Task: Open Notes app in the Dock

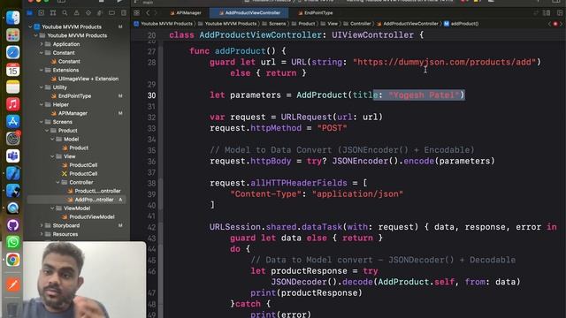Action: 12,87
